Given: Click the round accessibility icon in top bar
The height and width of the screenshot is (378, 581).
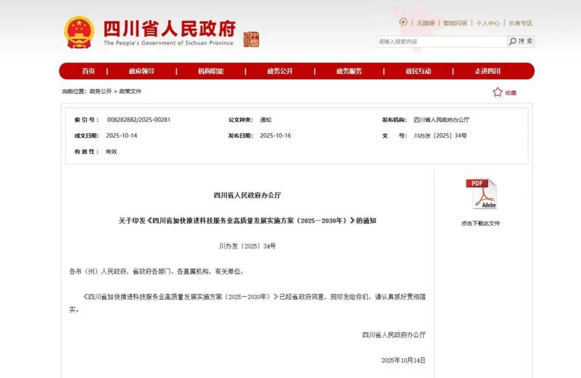Looking at the screenshot, I should click(x=403, y=23).
